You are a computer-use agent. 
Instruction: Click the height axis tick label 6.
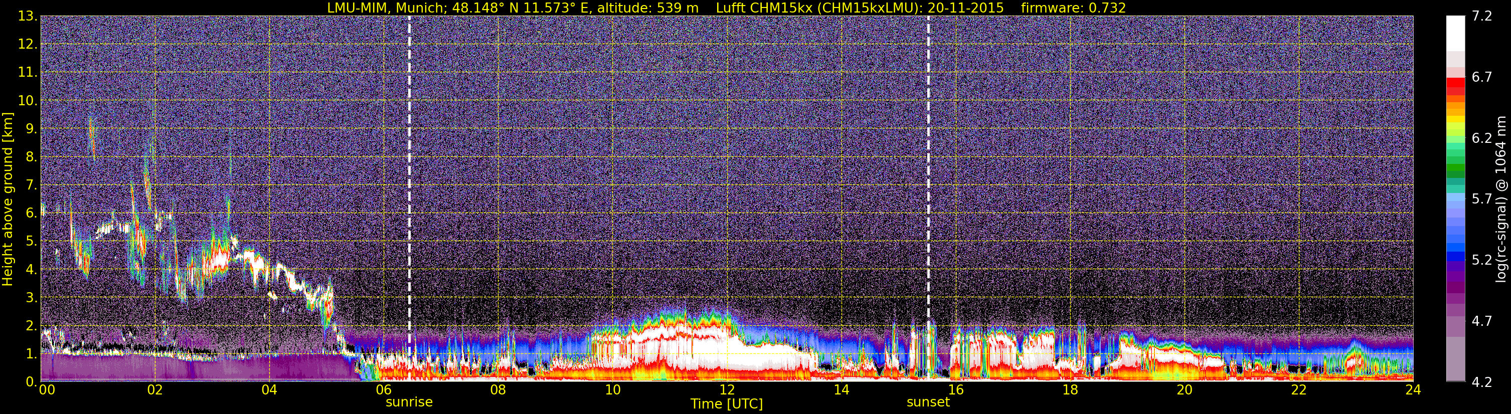pos(31,213)
